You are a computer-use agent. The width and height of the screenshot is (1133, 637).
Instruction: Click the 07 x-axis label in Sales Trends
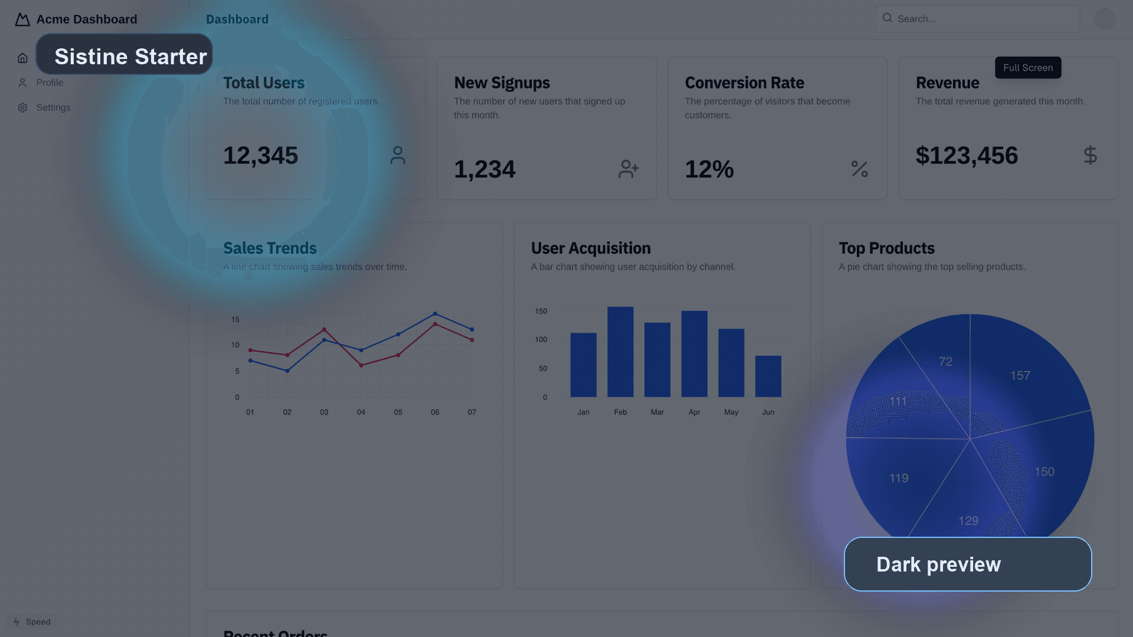tap(471, 412)
